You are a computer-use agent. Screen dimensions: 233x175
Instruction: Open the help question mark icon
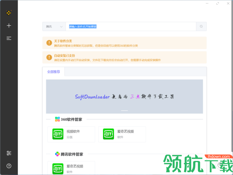pyautogui.click(x=9, y=166)
